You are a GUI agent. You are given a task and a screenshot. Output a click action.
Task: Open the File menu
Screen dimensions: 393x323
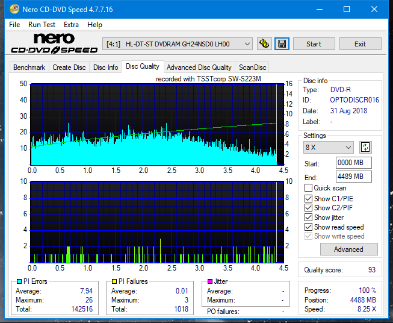14,25
